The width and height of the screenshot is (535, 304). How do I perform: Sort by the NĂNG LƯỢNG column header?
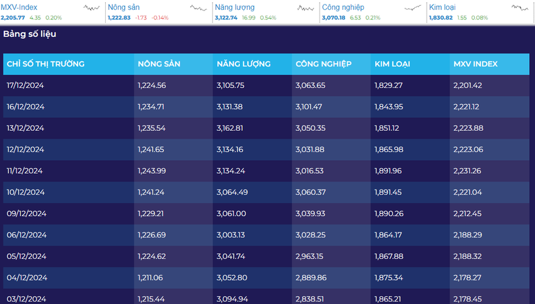(243, 64)
